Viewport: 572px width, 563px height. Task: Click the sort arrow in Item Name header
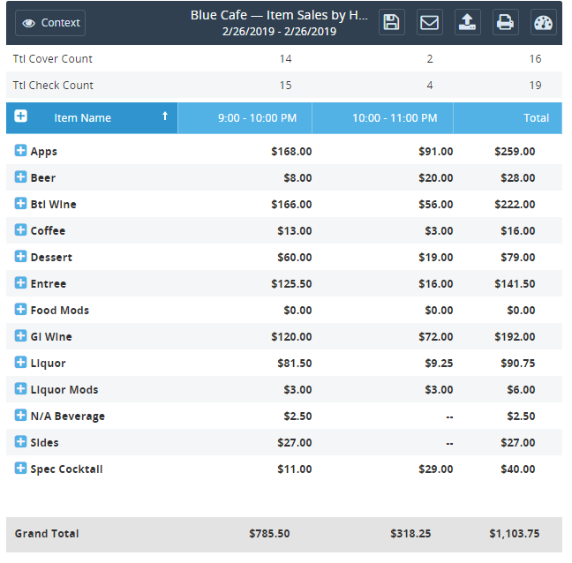point(164,116)
